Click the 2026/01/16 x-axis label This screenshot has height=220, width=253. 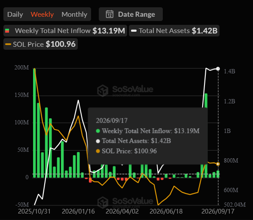[78, 211]
